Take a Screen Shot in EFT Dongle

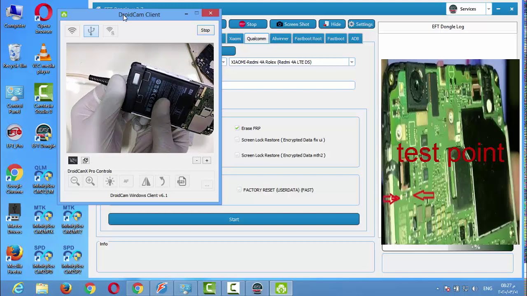[x=293, y=24]
